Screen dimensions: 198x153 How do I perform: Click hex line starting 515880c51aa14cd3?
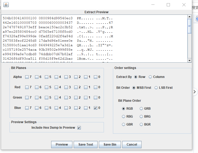58,45
